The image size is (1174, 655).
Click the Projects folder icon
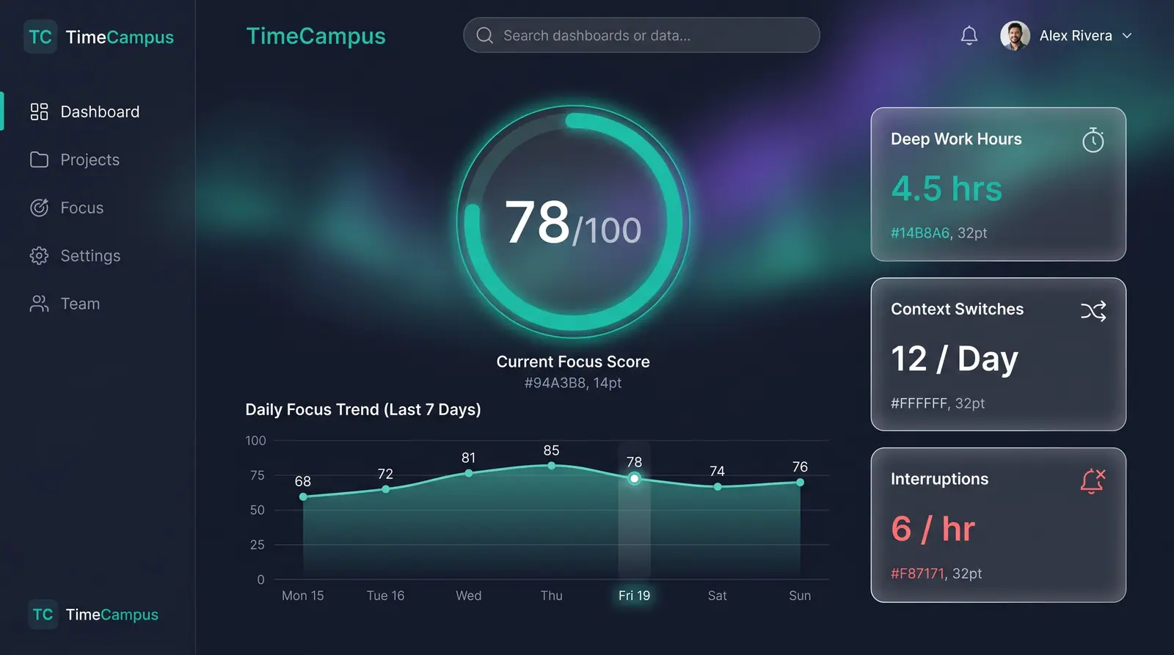pos(39,160)
